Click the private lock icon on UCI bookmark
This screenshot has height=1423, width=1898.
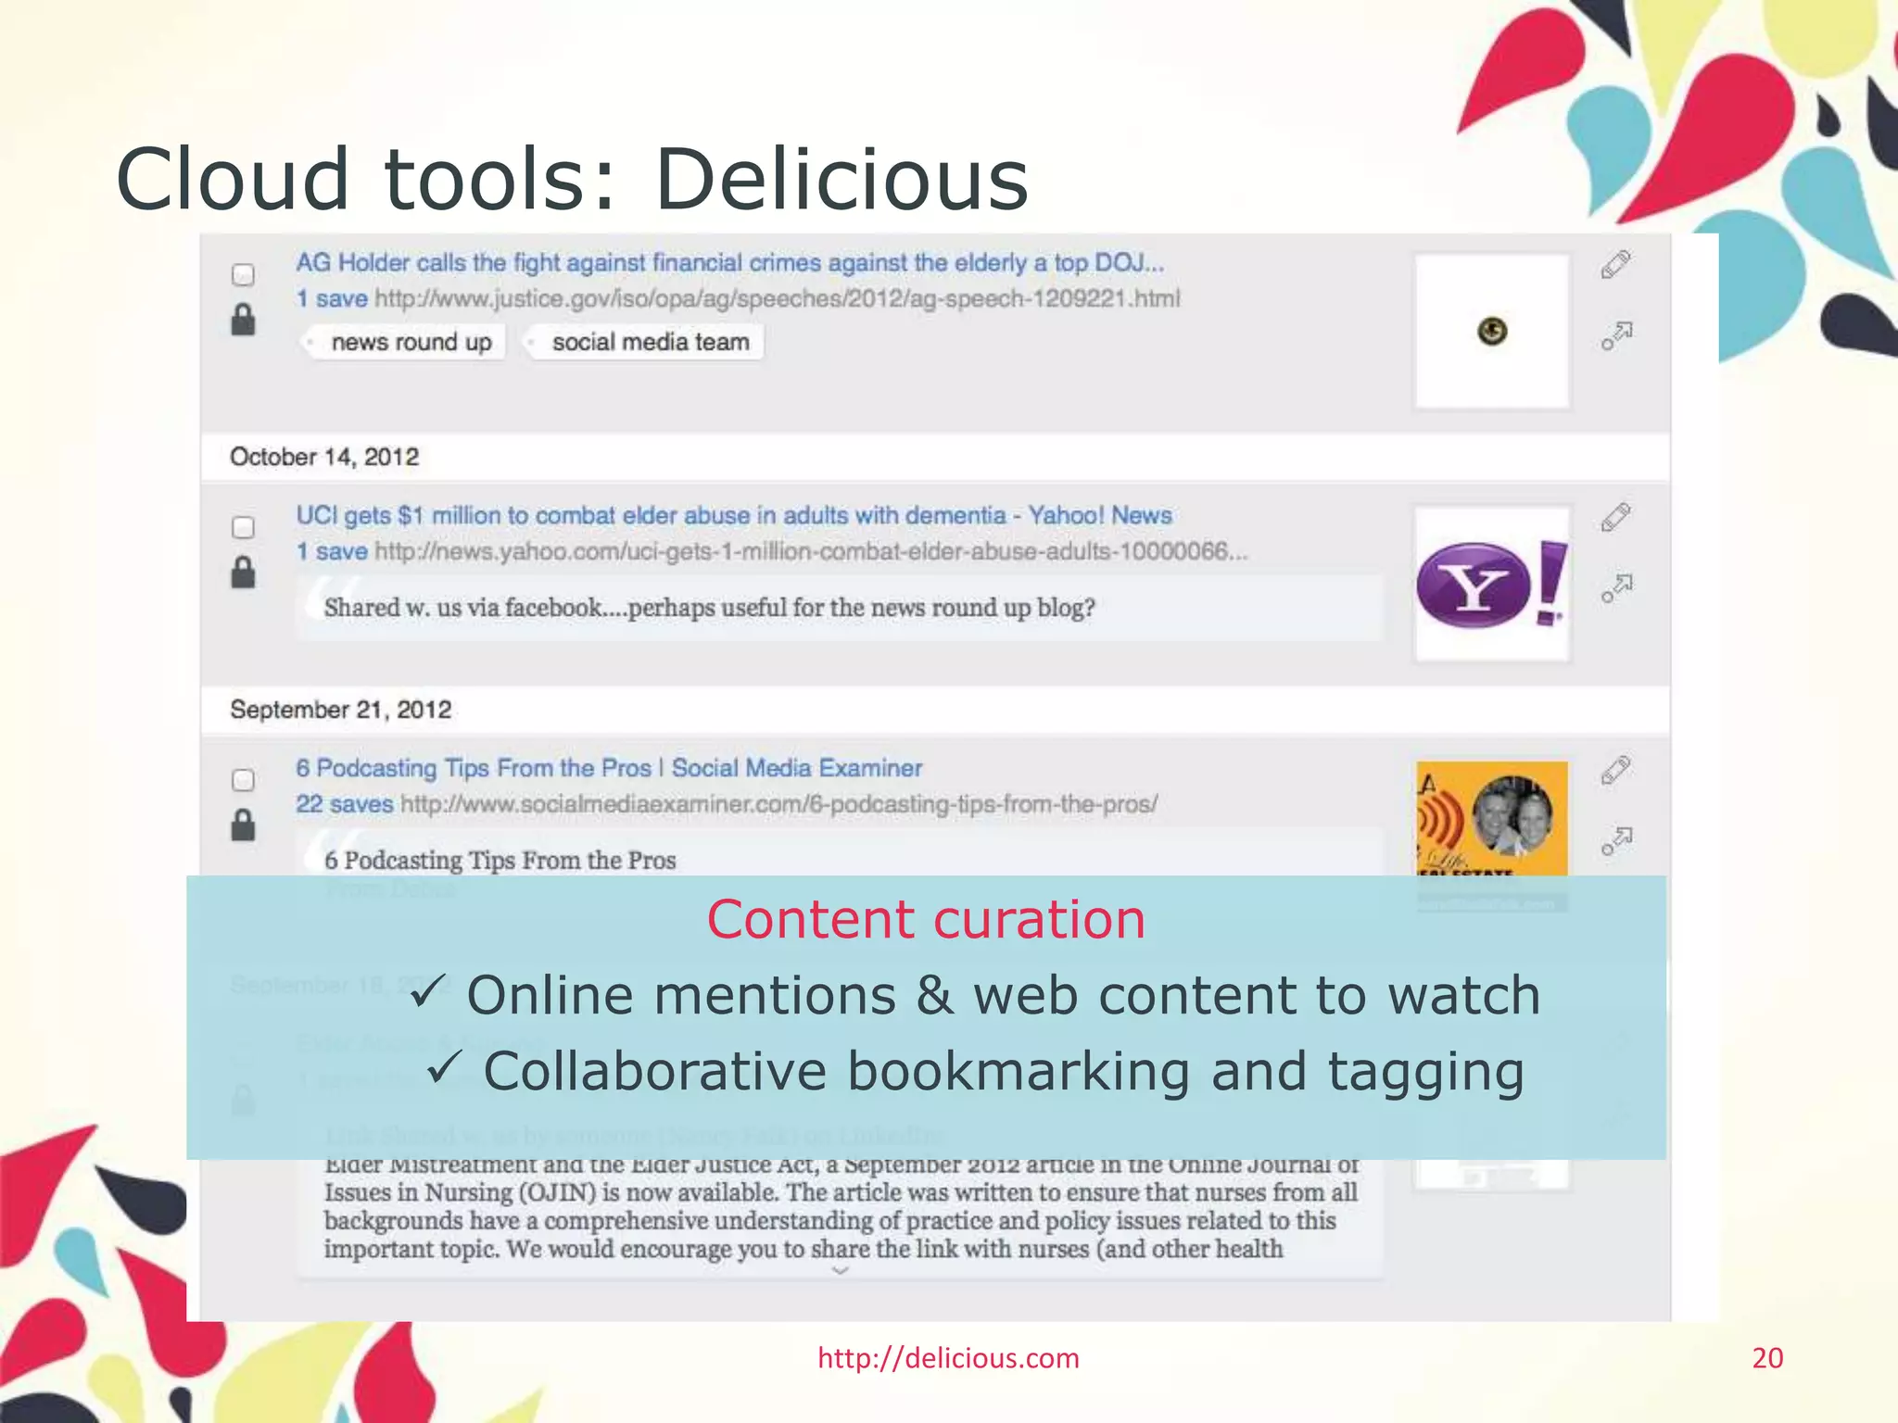[243, 572]
